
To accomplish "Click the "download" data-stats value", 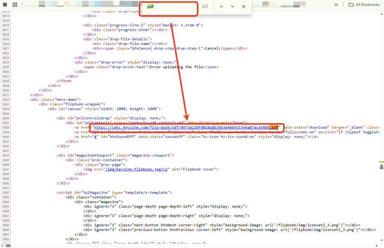I will [x=318, y=127].
